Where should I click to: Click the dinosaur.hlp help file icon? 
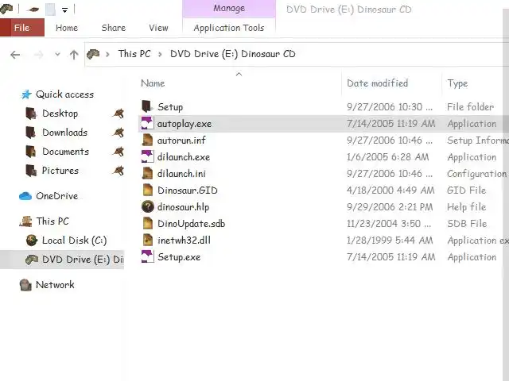(x=147, y=206)
